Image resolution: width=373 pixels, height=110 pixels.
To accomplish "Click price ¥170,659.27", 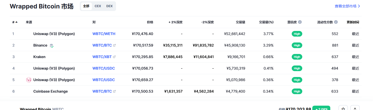I will pyautogui.click(x=143, y=80).
